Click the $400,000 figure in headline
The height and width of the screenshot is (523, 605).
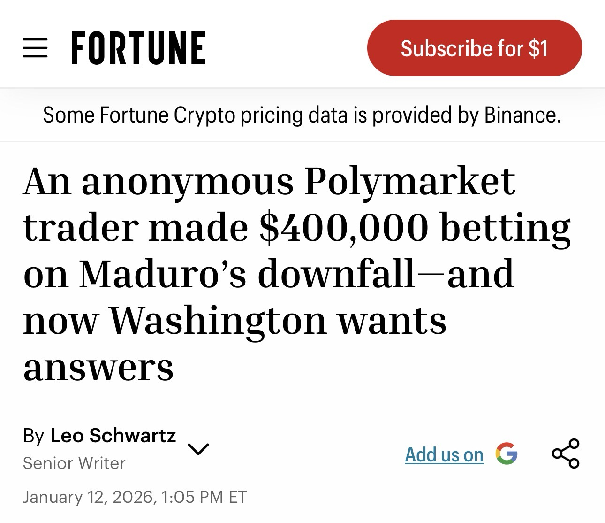pos(344,228)
